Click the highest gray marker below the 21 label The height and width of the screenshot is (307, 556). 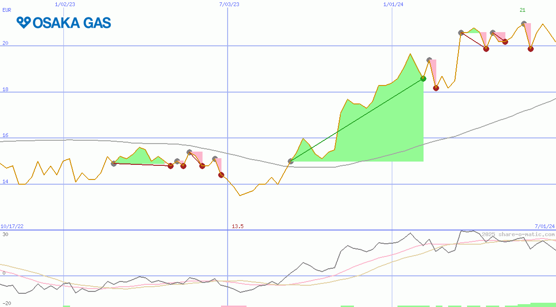point(523,24)
